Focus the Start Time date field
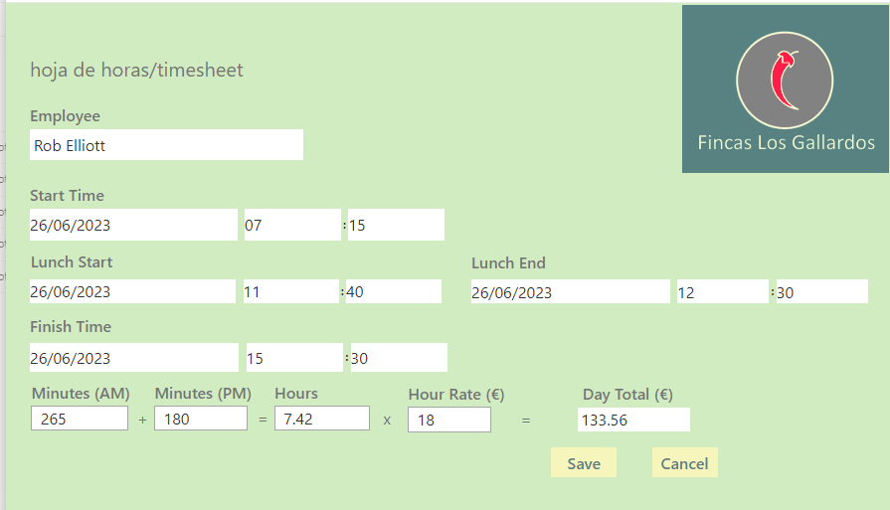 133,225
